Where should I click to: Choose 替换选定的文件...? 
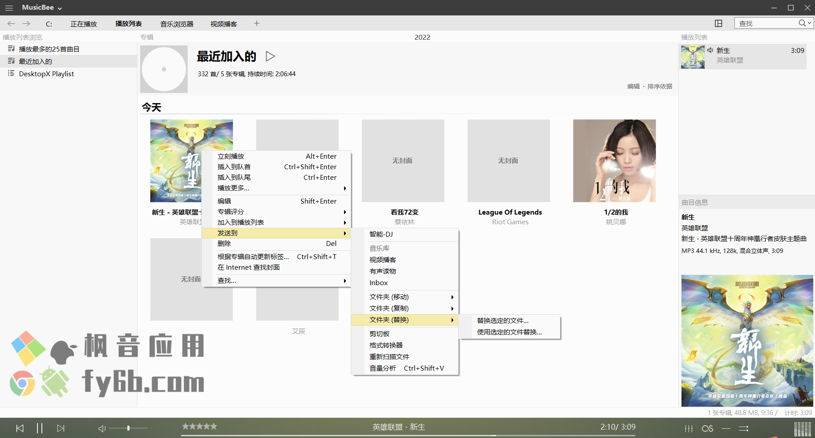[x=510, y=321]
